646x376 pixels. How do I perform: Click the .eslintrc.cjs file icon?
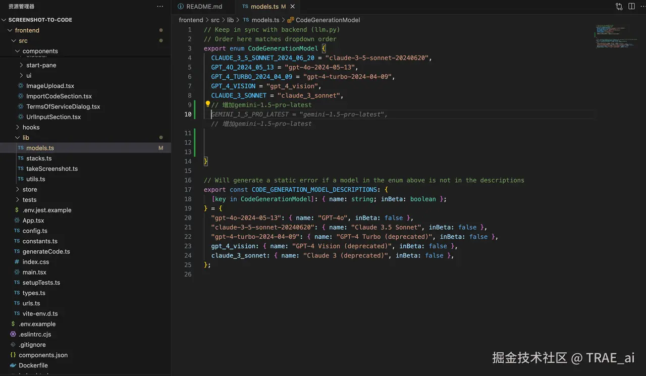tap(13, 334)
